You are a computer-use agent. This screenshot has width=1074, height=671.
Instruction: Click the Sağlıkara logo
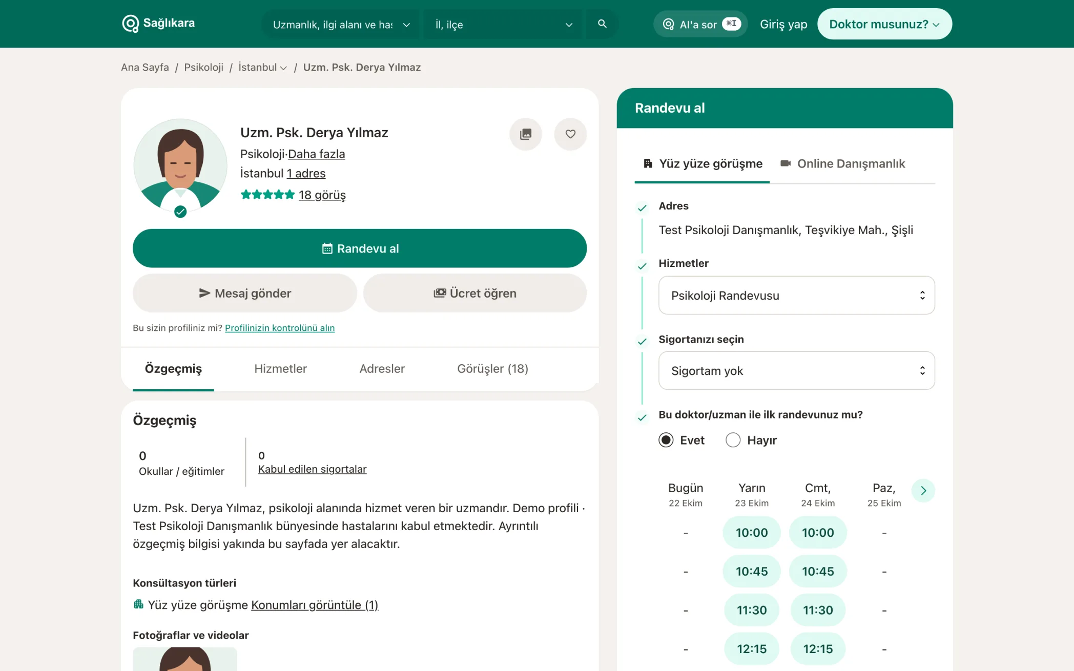tap(158, 24)
